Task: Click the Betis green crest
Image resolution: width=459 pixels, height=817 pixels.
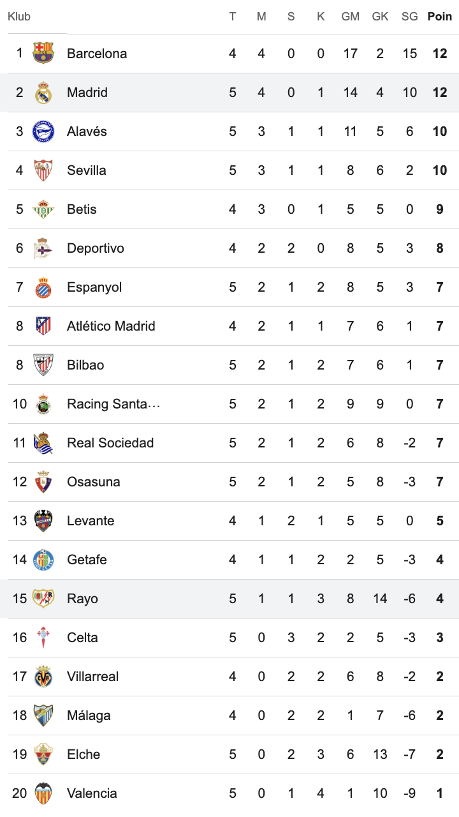Action: [43, 209]
